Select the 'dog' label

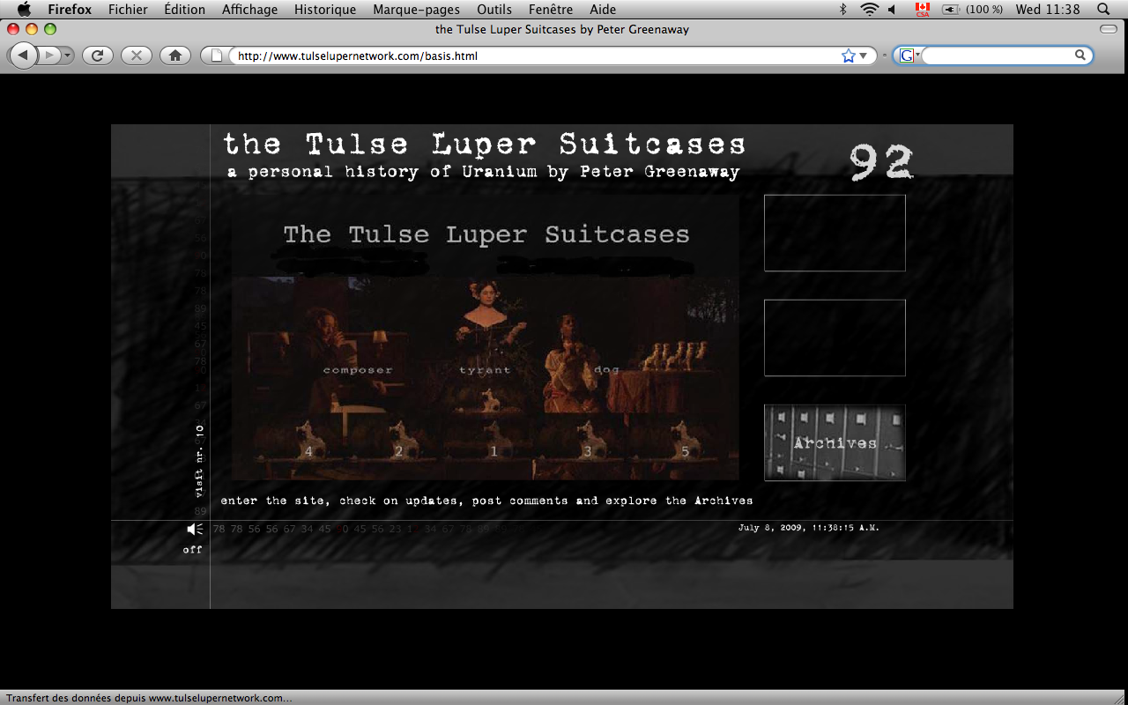[606, 370]
